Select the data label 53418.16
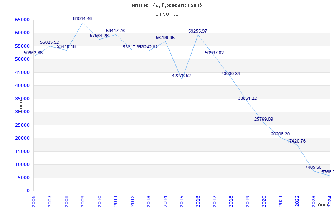This screenshot has width=334, height=209. coord(66,46)
